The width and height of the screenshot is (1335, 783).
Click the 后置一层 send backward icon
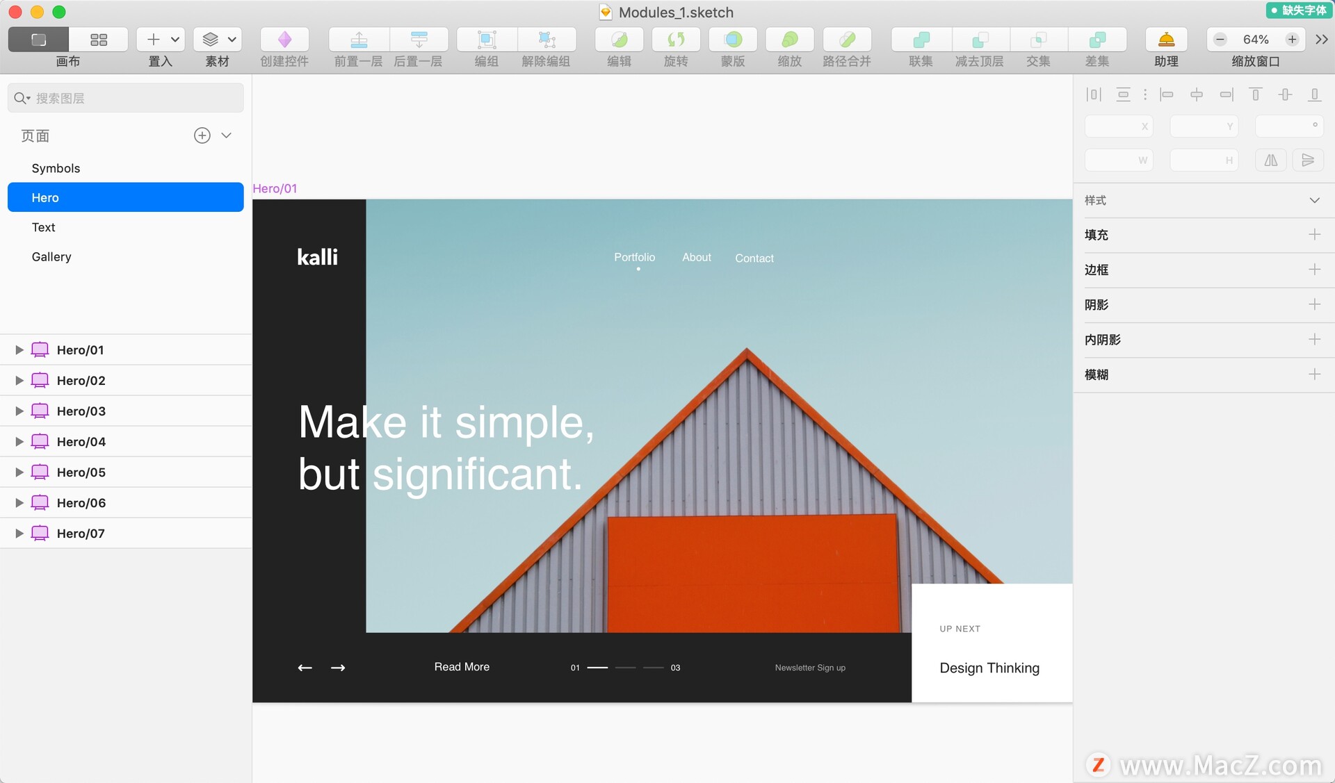tap(419, 40)
